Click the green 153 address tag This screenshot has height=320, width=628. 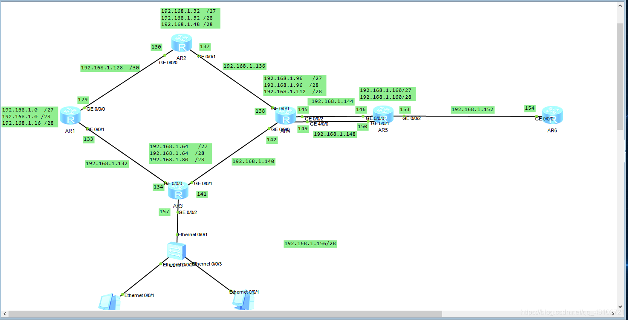[x=405, y=110]
